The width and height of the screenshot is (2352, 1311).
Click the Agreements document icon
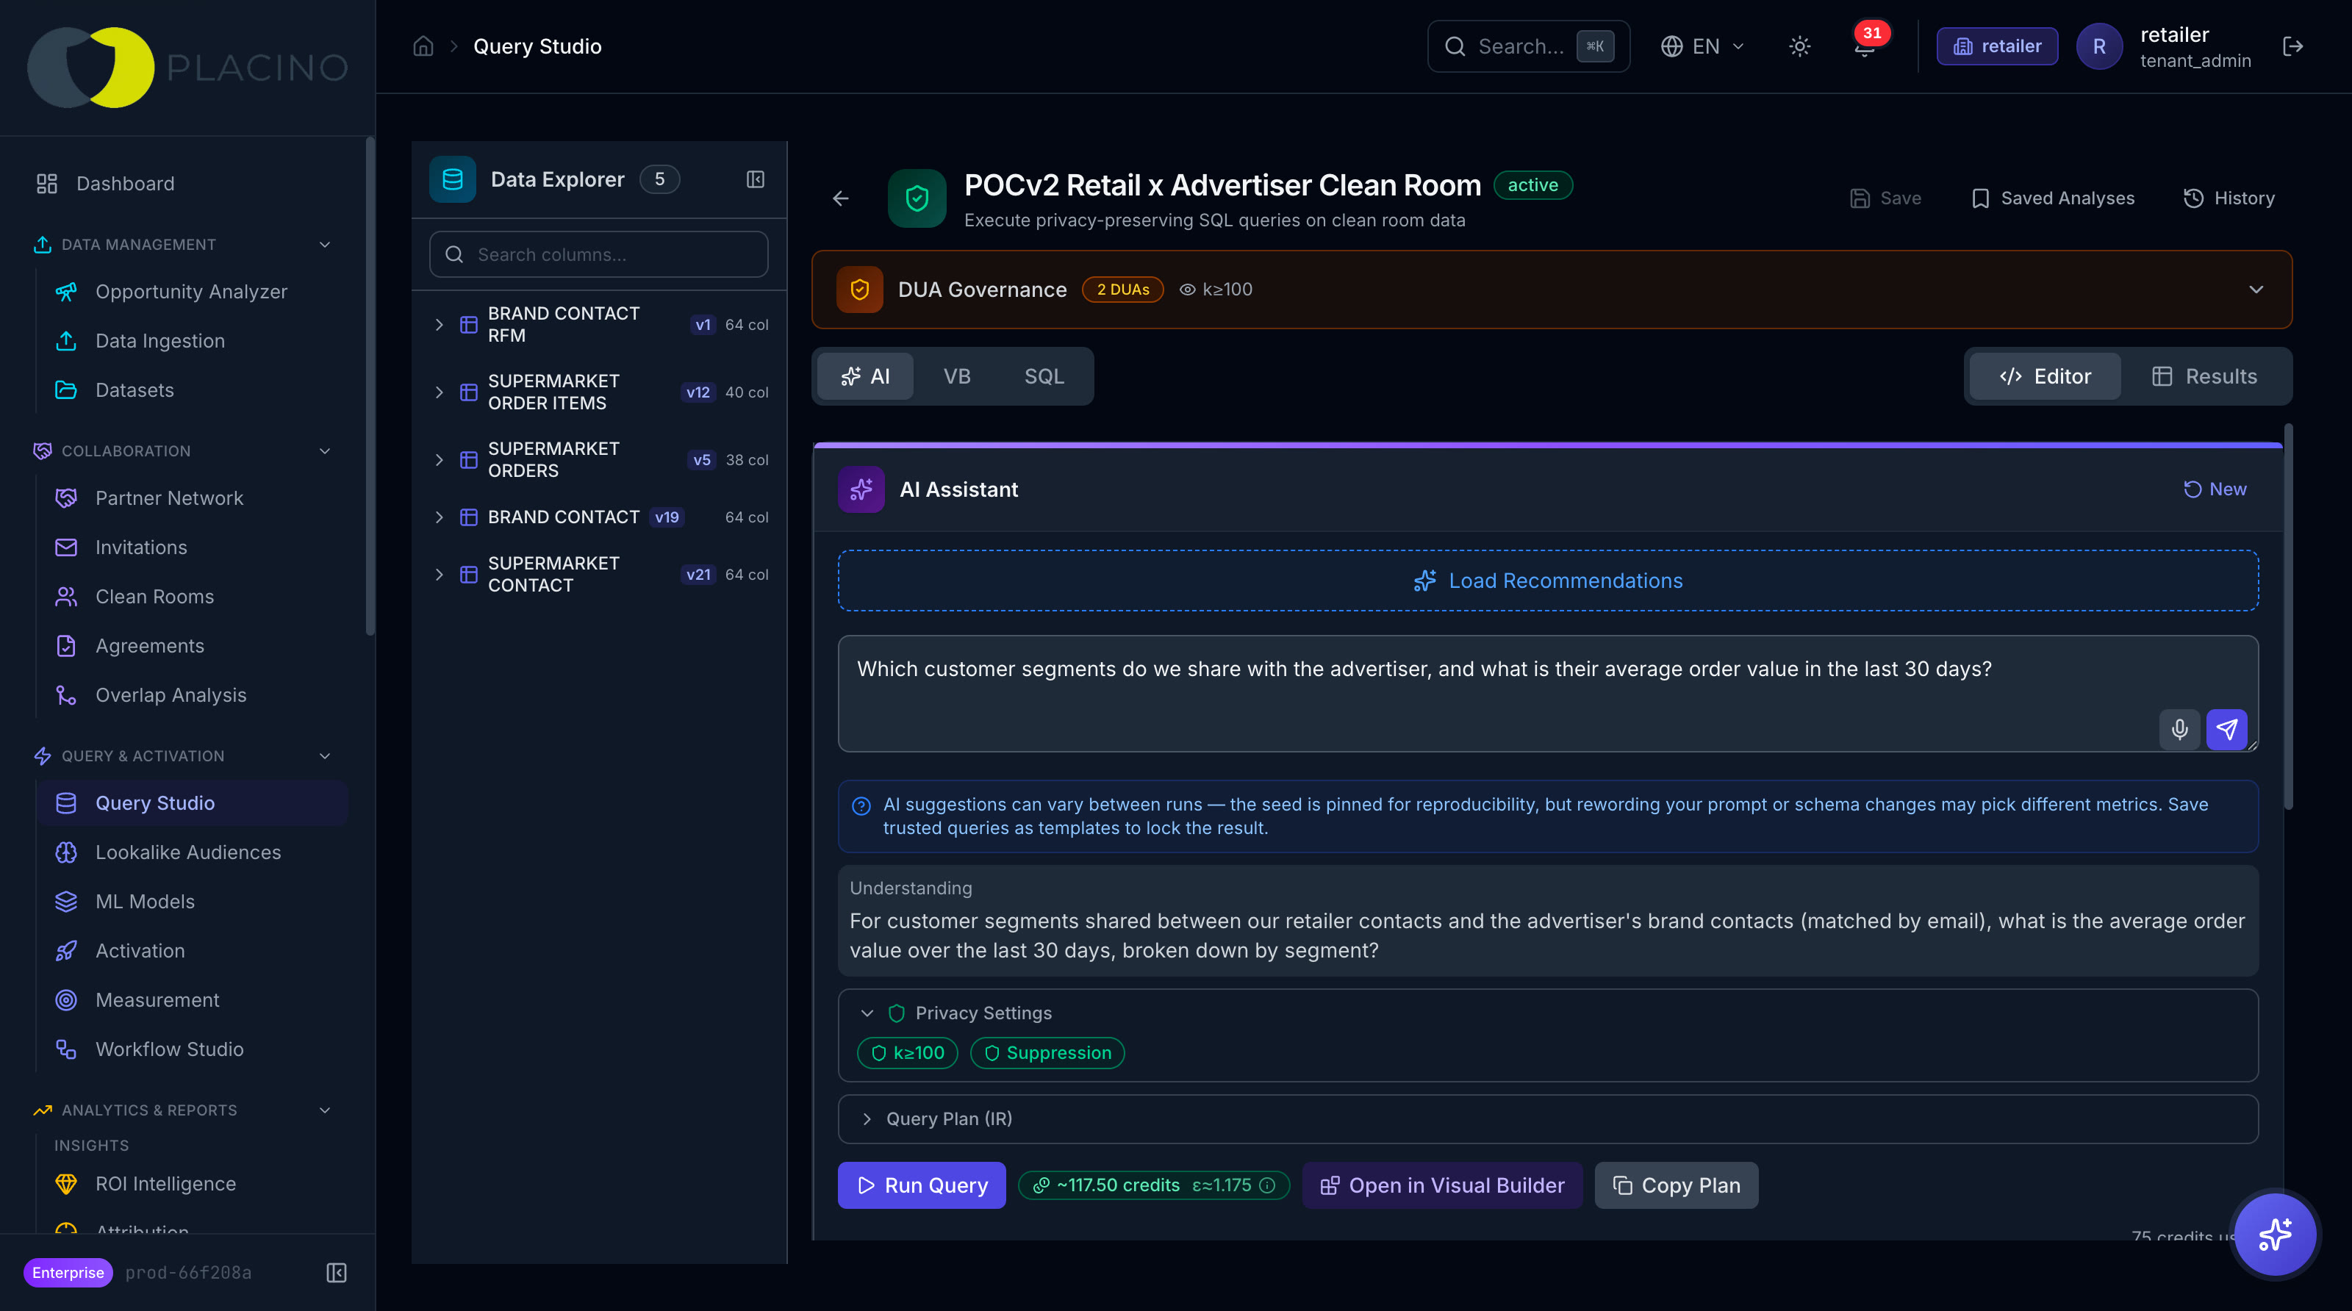(x=65, y=645)
